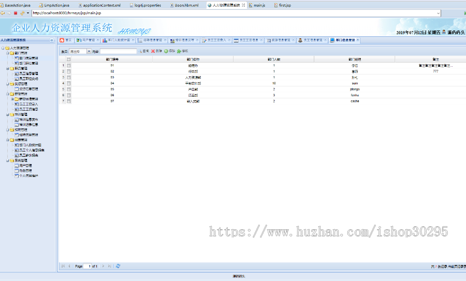
Task: Click the grid refresh icon in paging bar
Action: [x=118, y=266]
